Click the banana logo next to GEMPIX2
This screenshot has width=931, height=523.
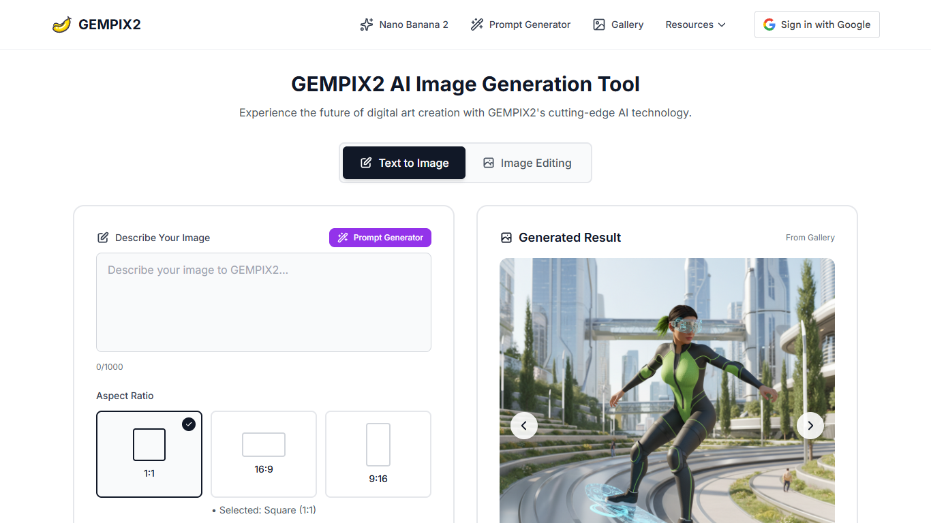(x=62, y=24)
